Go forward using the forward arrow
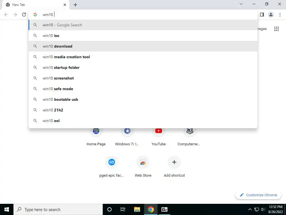286x215 pixels. (x=15, y=15)
